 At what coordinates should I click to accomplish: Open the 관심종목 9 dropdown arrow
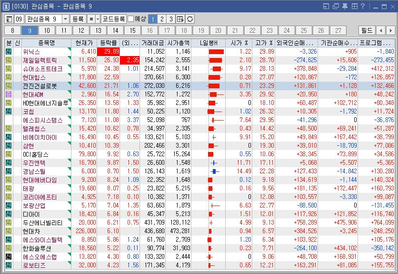tap(66, 19)
